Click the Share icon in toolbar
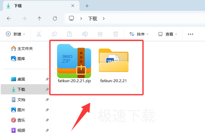The image size is (205, 140). pyautogui.click(x=100, y=34)
